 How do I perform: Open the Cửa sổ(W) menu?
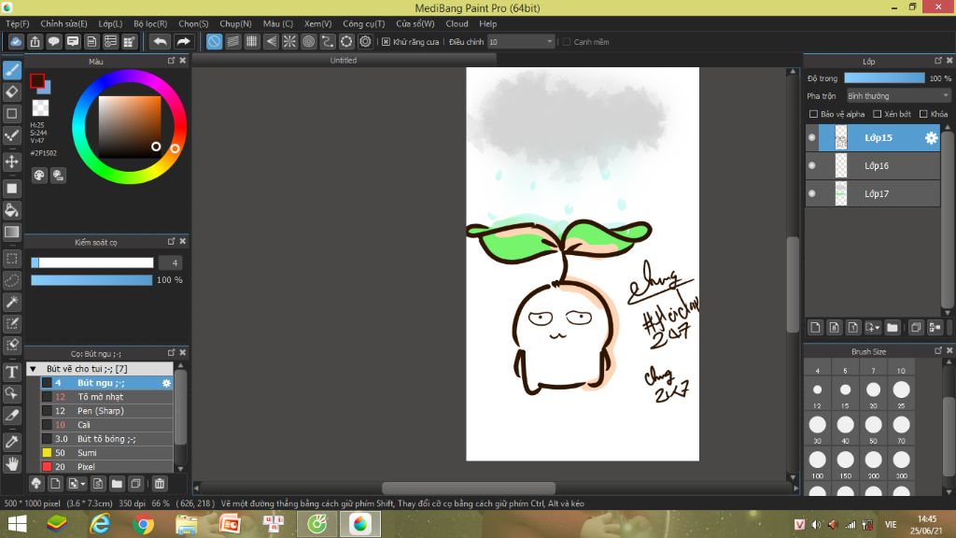(x=415, y=23)
